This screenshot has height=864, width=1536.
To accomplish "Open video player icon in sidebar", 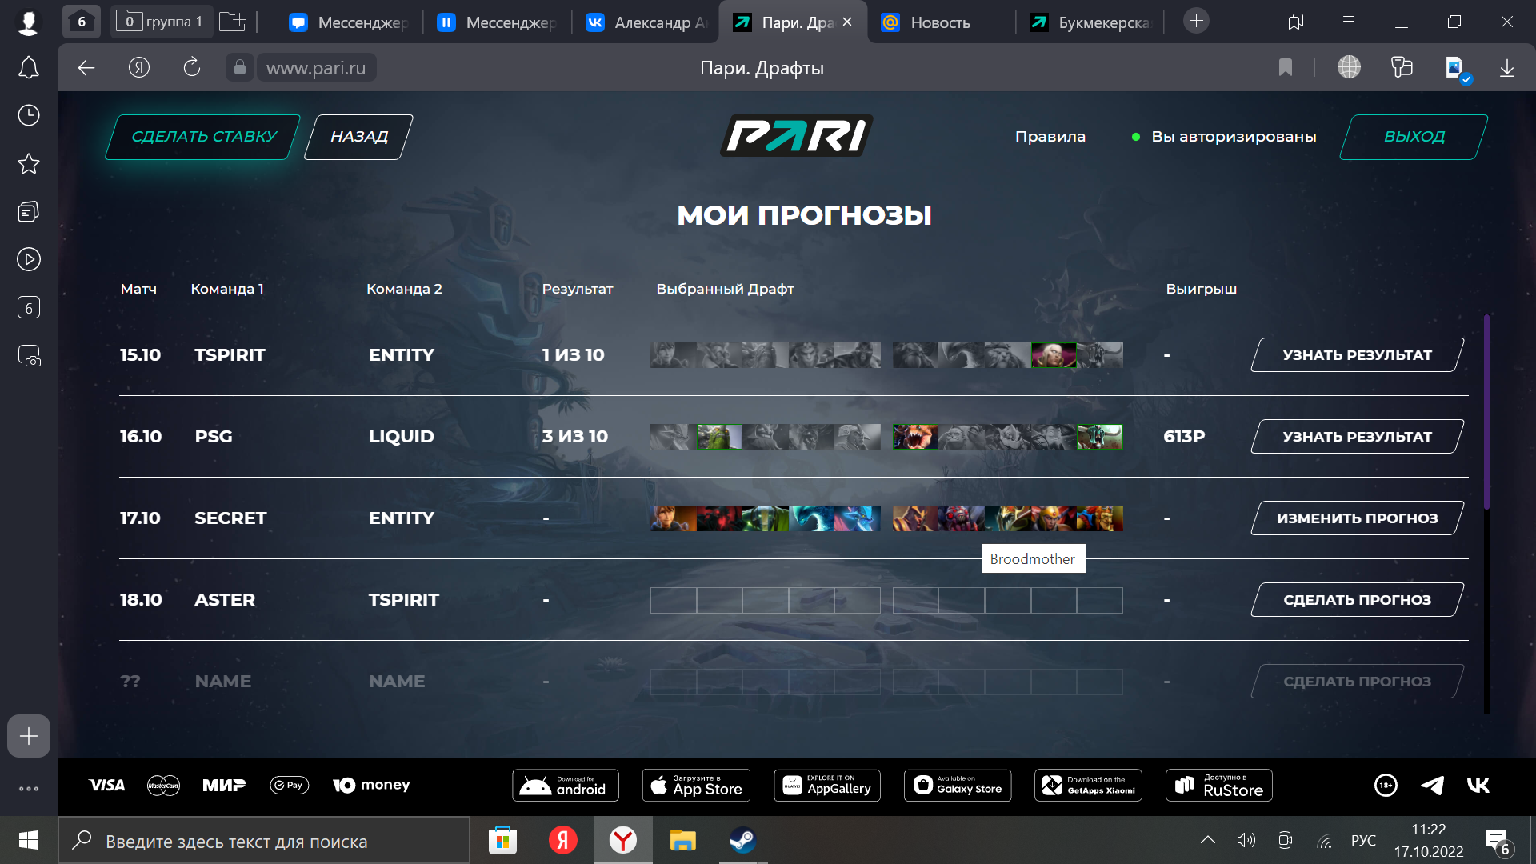I will pyautogui.click(x=29, y=259).
